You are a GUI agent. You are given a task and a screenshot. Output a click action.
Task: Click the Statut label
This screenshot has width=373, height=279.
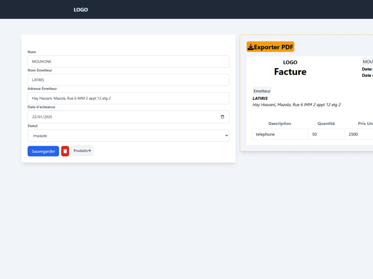[32, 126]
